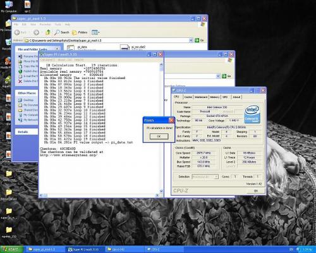
Task: Open the Help menu in Explorer
Action: tap(68, 25)
